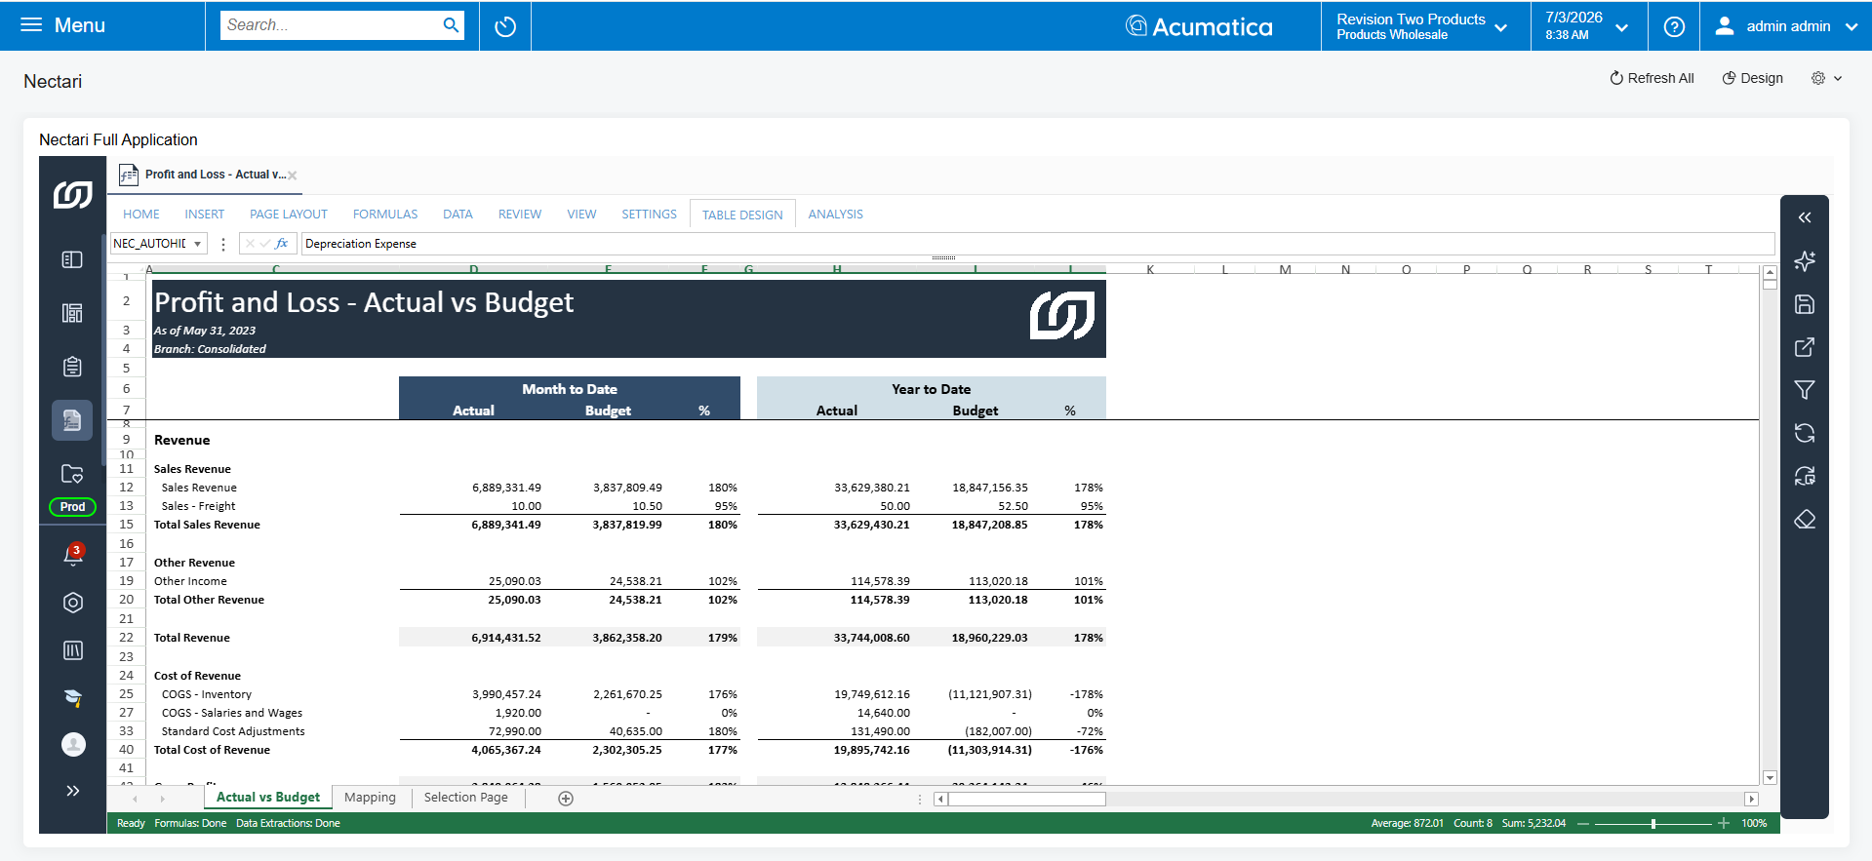Select the Total Revenue row label
1872x861 pixels.
coord(192,638)
